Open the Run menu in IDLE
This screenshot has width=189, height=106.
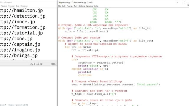click(76, 6)
